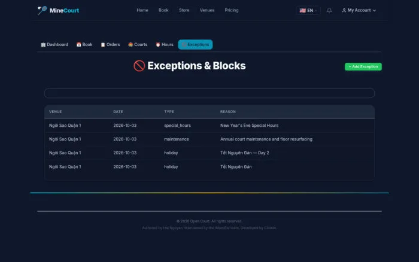Click the MineCourt brand name link
Image resolution: width=419 pixels, height=262 pixels.
click(64, 10)
